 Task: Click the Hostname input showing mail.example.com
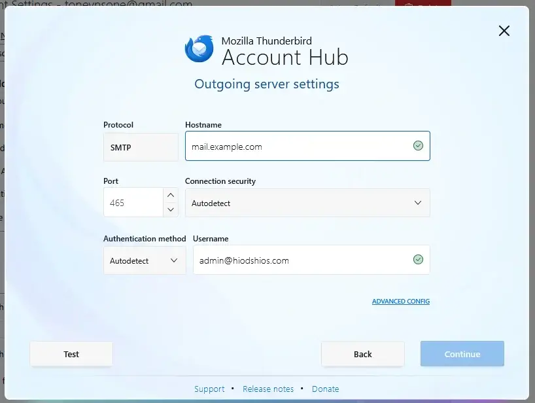(294, 146)
